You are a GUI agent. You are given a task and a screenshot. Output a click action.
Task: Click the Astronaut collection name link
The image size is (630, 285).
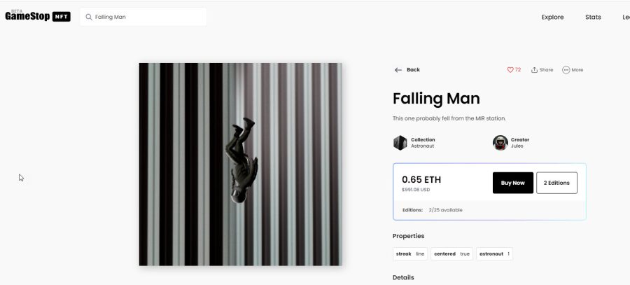[422, 146]
